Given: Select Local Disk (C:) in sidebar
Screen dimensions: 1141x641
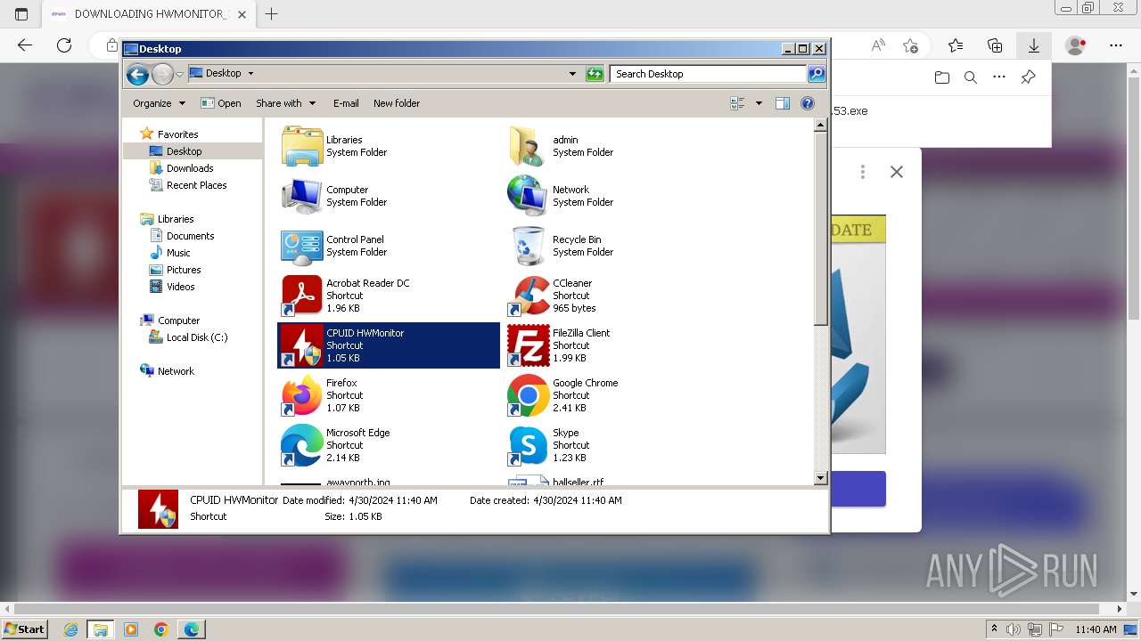Looking at the screenshot, I should 196,337.
